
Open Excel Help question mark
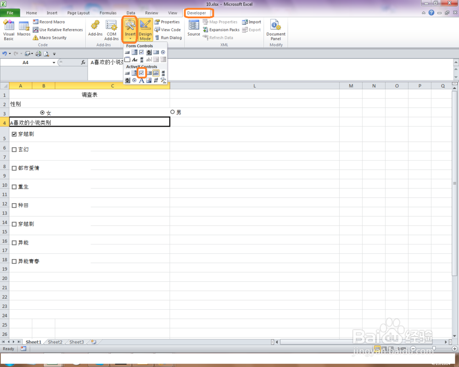[431, 12]
